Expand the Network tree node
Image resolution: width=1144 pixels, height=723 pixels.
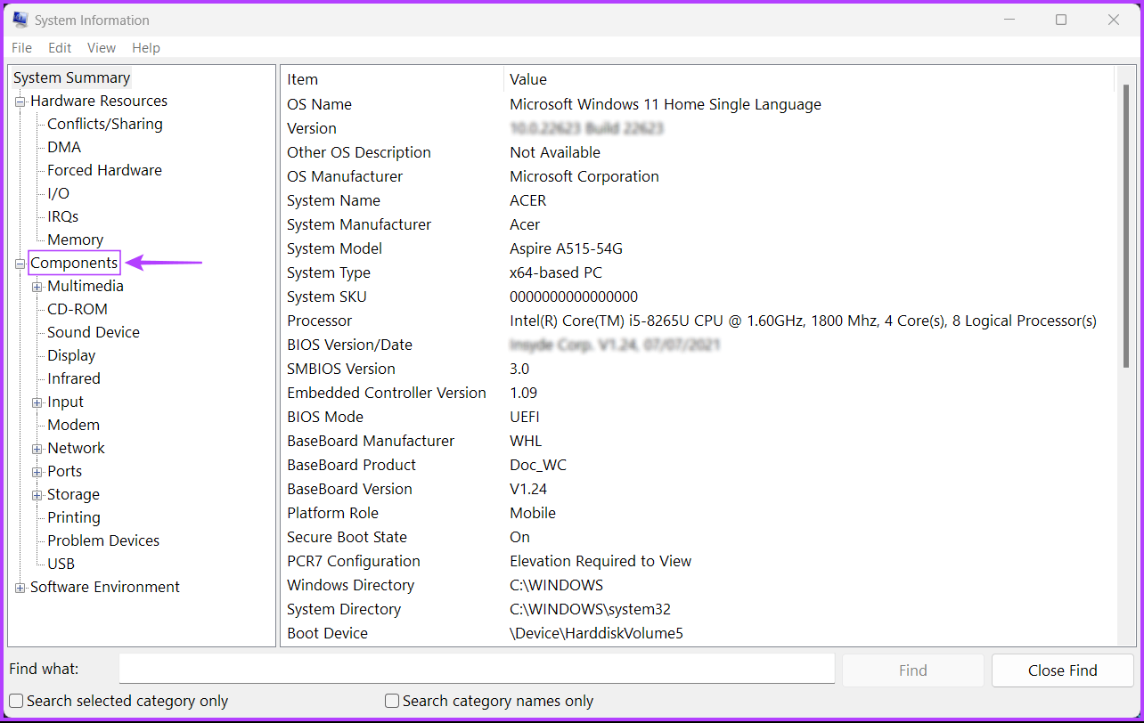[x=37, y=449]
